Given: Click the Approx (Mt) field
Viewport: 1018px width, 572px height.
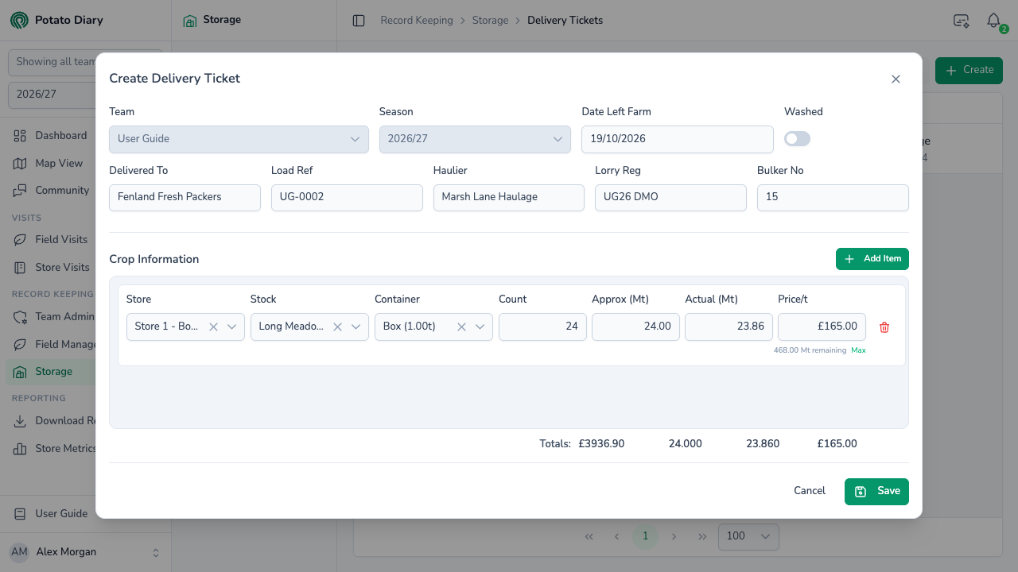Looking at the screenshot, I should coord(635,327).
